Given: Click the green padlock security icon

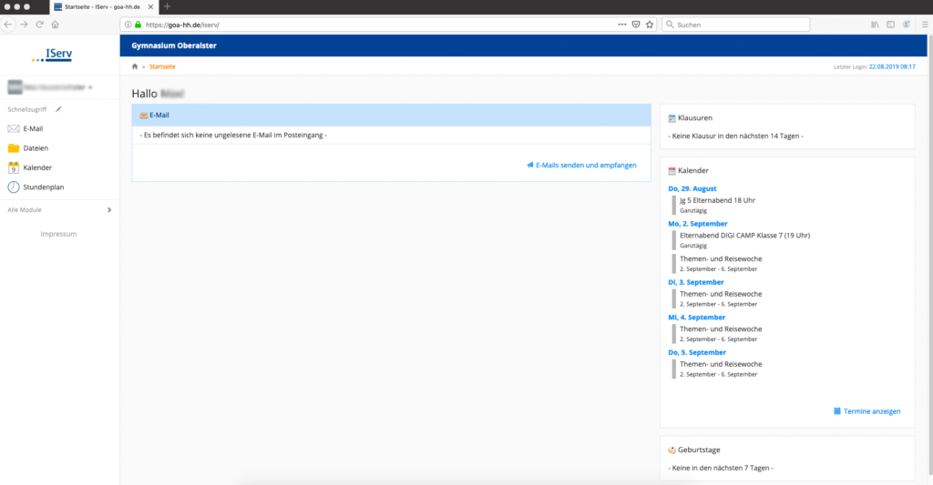Looking at the screenshot, I should [x=138, y=25].
